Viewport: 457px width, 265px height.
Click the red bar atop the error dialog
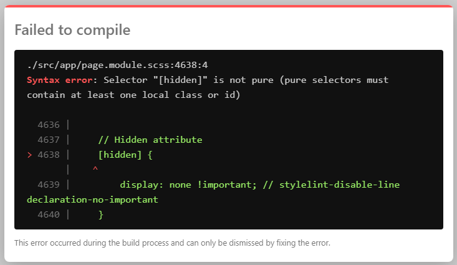tap(228, 7)
